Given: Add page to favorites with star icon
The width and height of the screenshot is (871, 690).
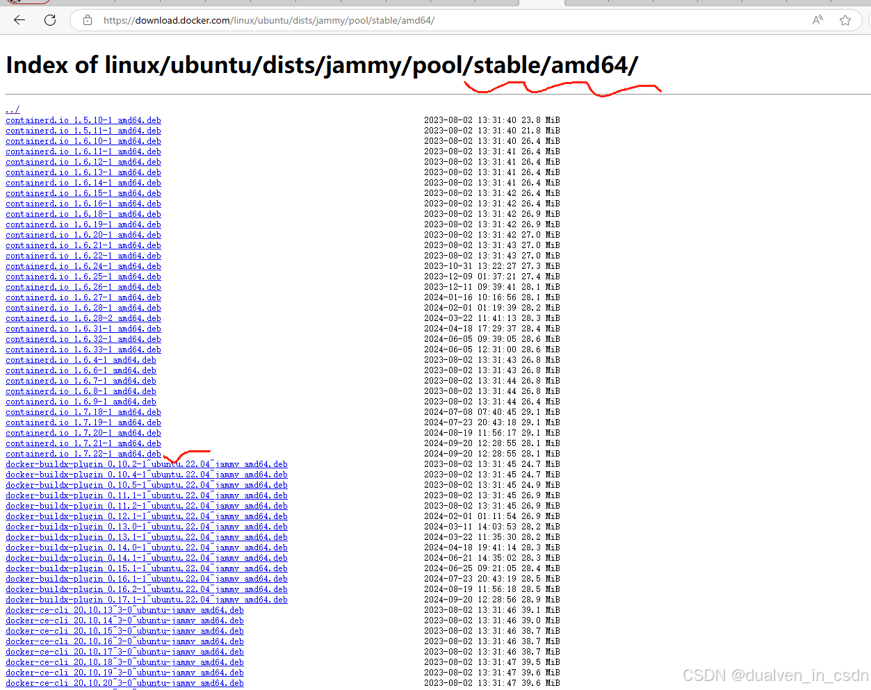Looking at the screenshot, I should 845,20.
